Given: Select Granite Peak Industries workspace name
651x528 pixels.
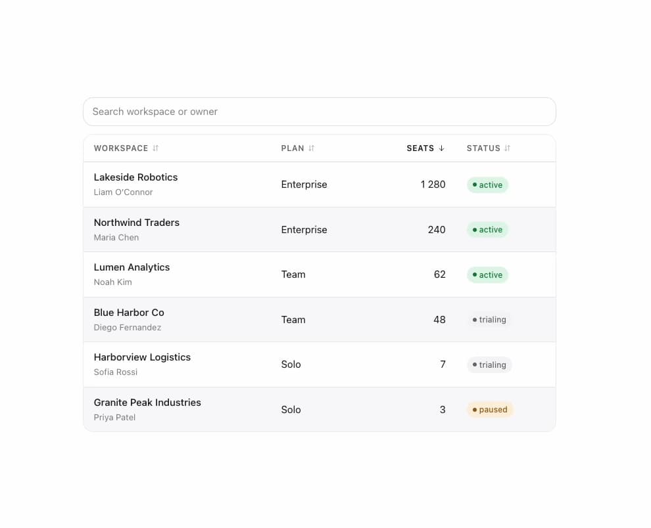Looking at the screenshot, I should pyautogui.click(x=147, y=403).
